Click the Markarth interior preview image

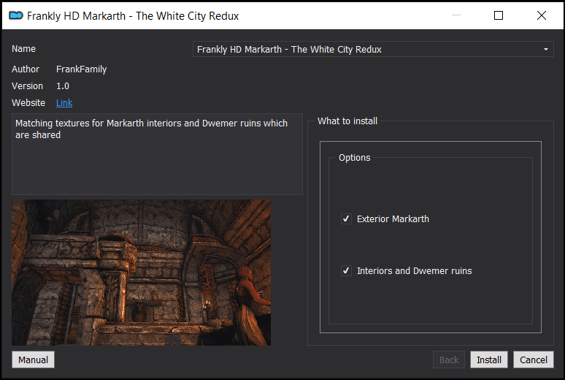(142, 273)
